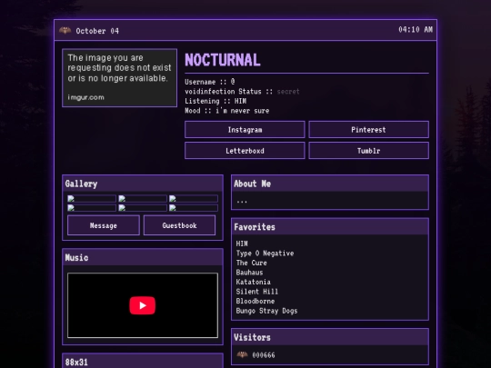
Task: Click the Music panel header
Action: coord(143,257)
